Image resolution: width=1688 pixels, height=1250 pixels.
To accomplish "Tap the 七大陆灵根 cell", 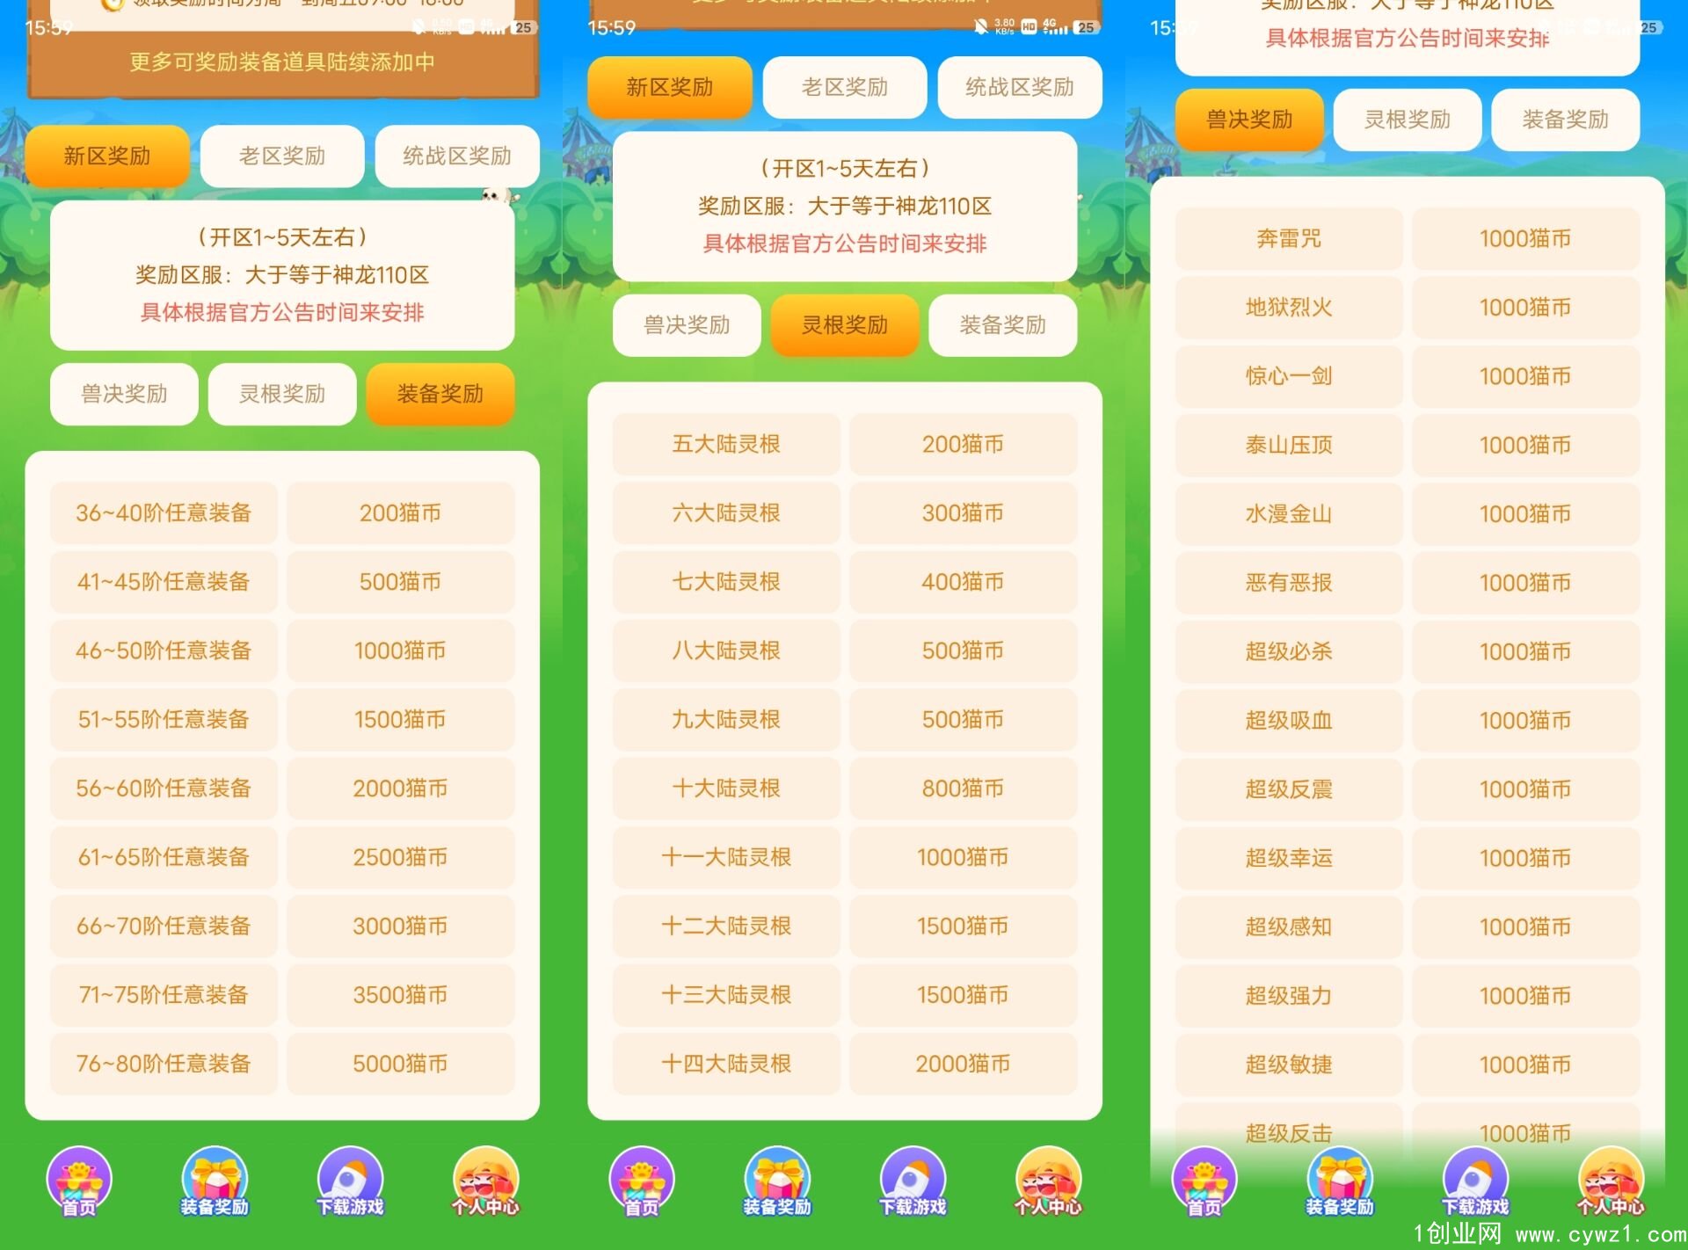I will coord(726,581).
